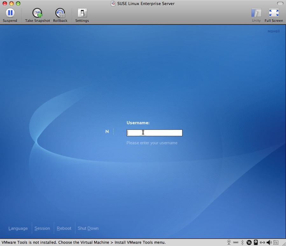Click the 'Please enter your username' hint text

click(152, 143)
